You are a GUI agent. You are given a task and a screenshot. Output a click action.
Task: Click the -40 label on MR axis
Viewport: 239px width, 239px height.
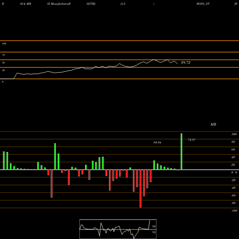(x=233, y=188)
